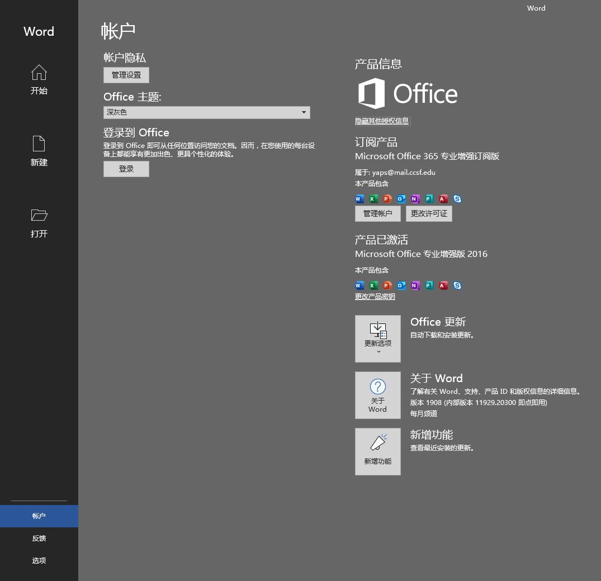Open the 关于 Word button
Viewport: 601px width, 581px height.
coord(377,395)
